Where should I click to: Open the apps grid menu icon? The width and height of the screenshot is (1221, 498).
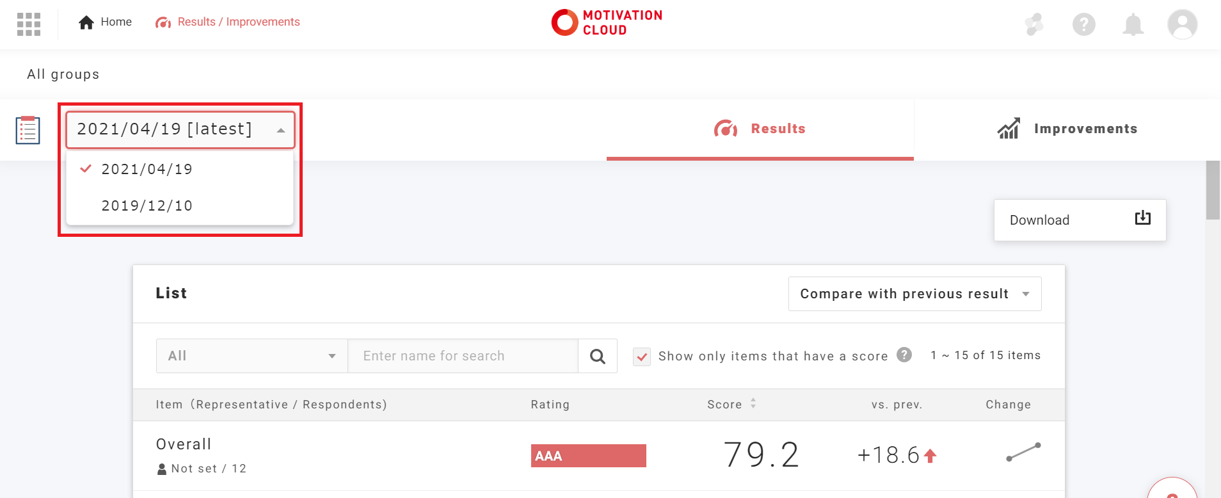point(29,24)
